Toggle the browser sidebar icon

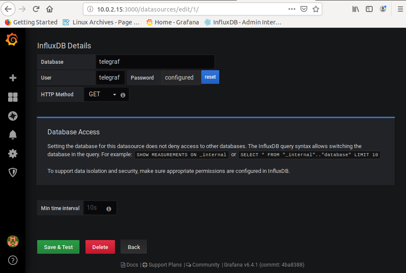[x=369, y=9]
